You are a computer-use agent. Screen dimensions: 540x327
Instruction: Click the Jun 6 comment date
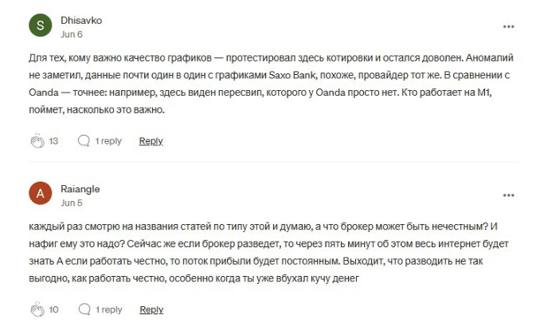point(71,34)
